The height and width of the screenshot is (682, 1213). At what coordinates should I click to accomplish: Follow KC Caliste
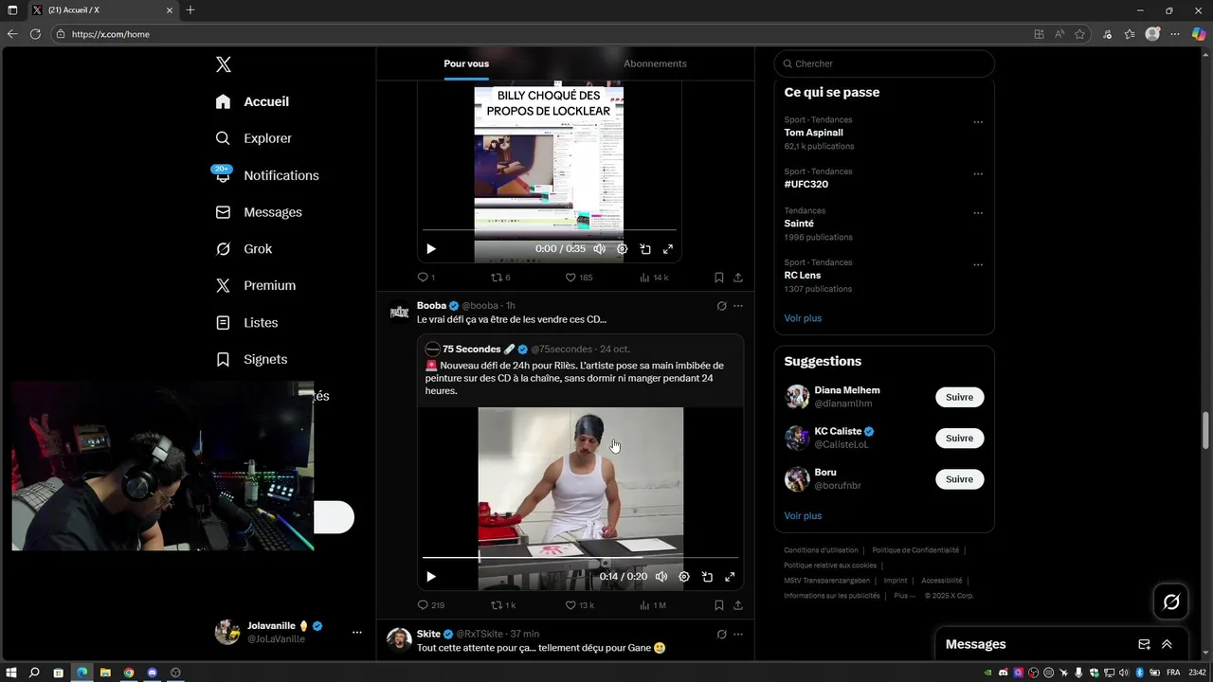coord(959,439)
